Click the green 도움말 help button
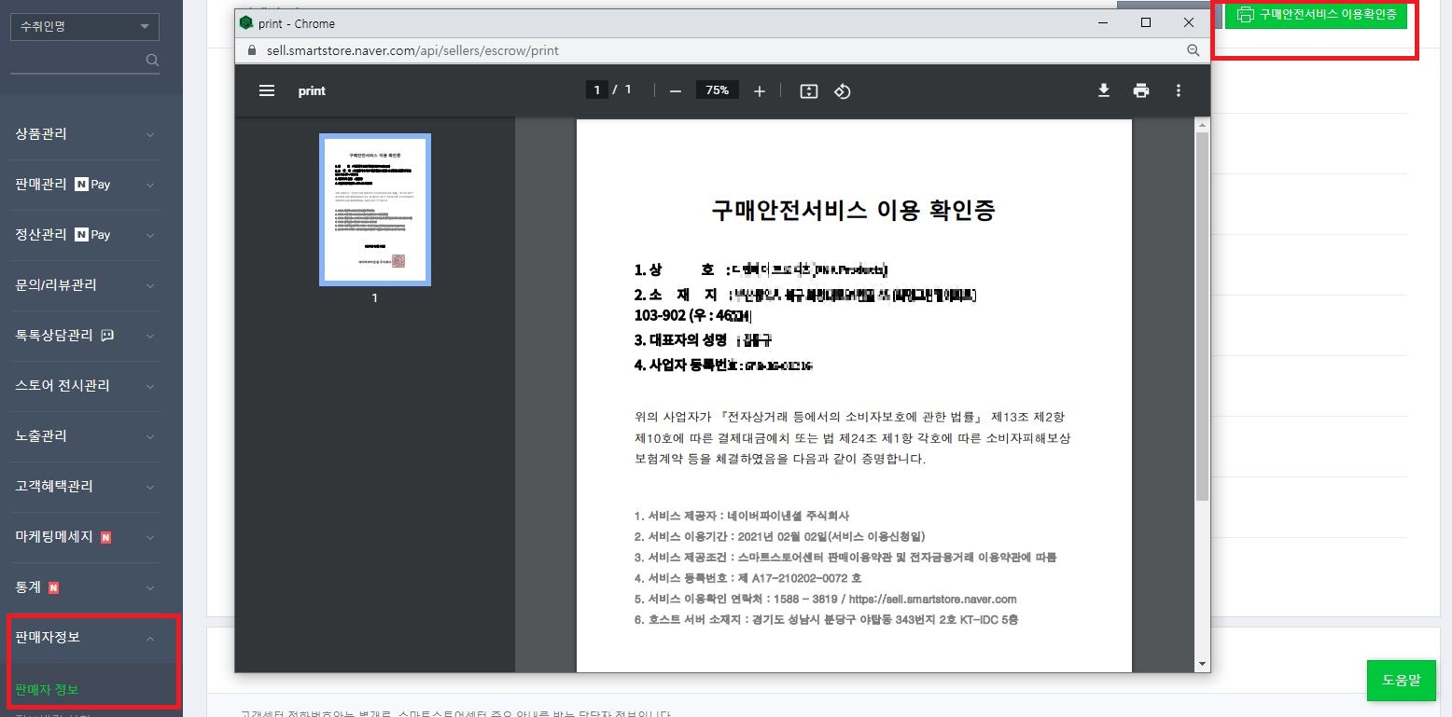Viewport: 1452px width, 717px height. pyautogui.click(x=1401, y=681)
